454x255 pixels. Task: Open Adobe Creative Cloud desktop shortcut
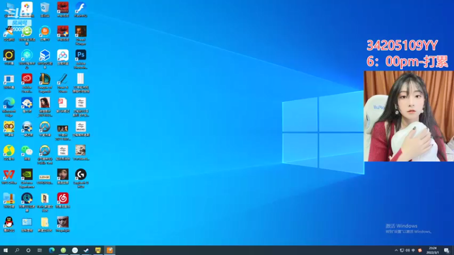(x=27, y=83)
